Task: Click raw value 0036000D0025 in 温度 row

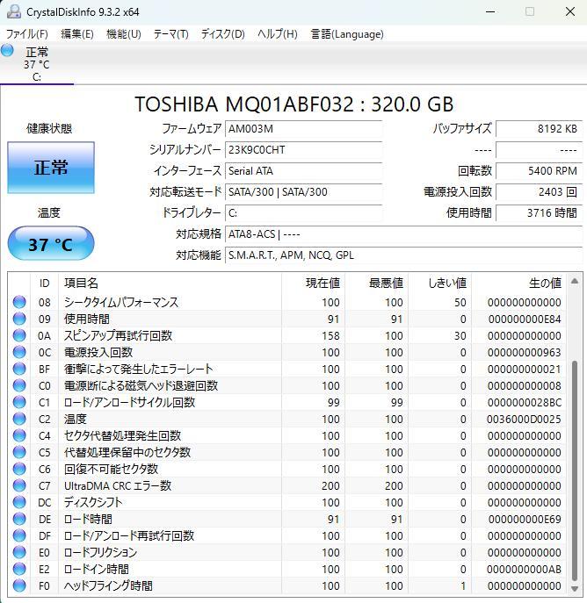Action: click(x=524, y=420)
